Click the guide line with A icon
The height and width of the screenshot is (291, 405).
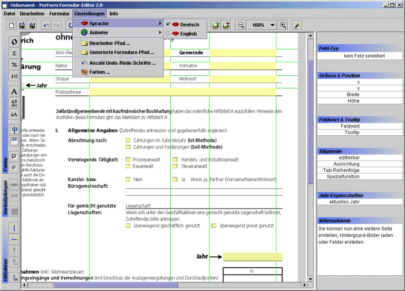pos(14,278)
